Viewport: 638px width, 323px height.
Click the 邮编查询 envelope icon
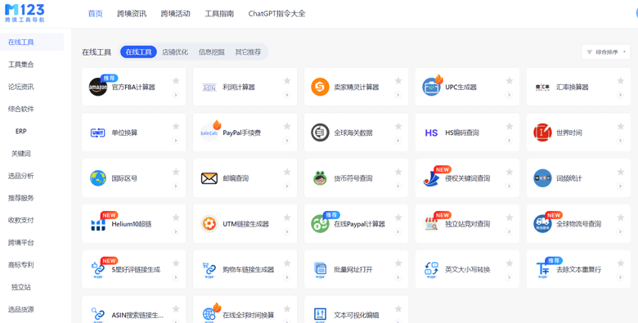209,178
